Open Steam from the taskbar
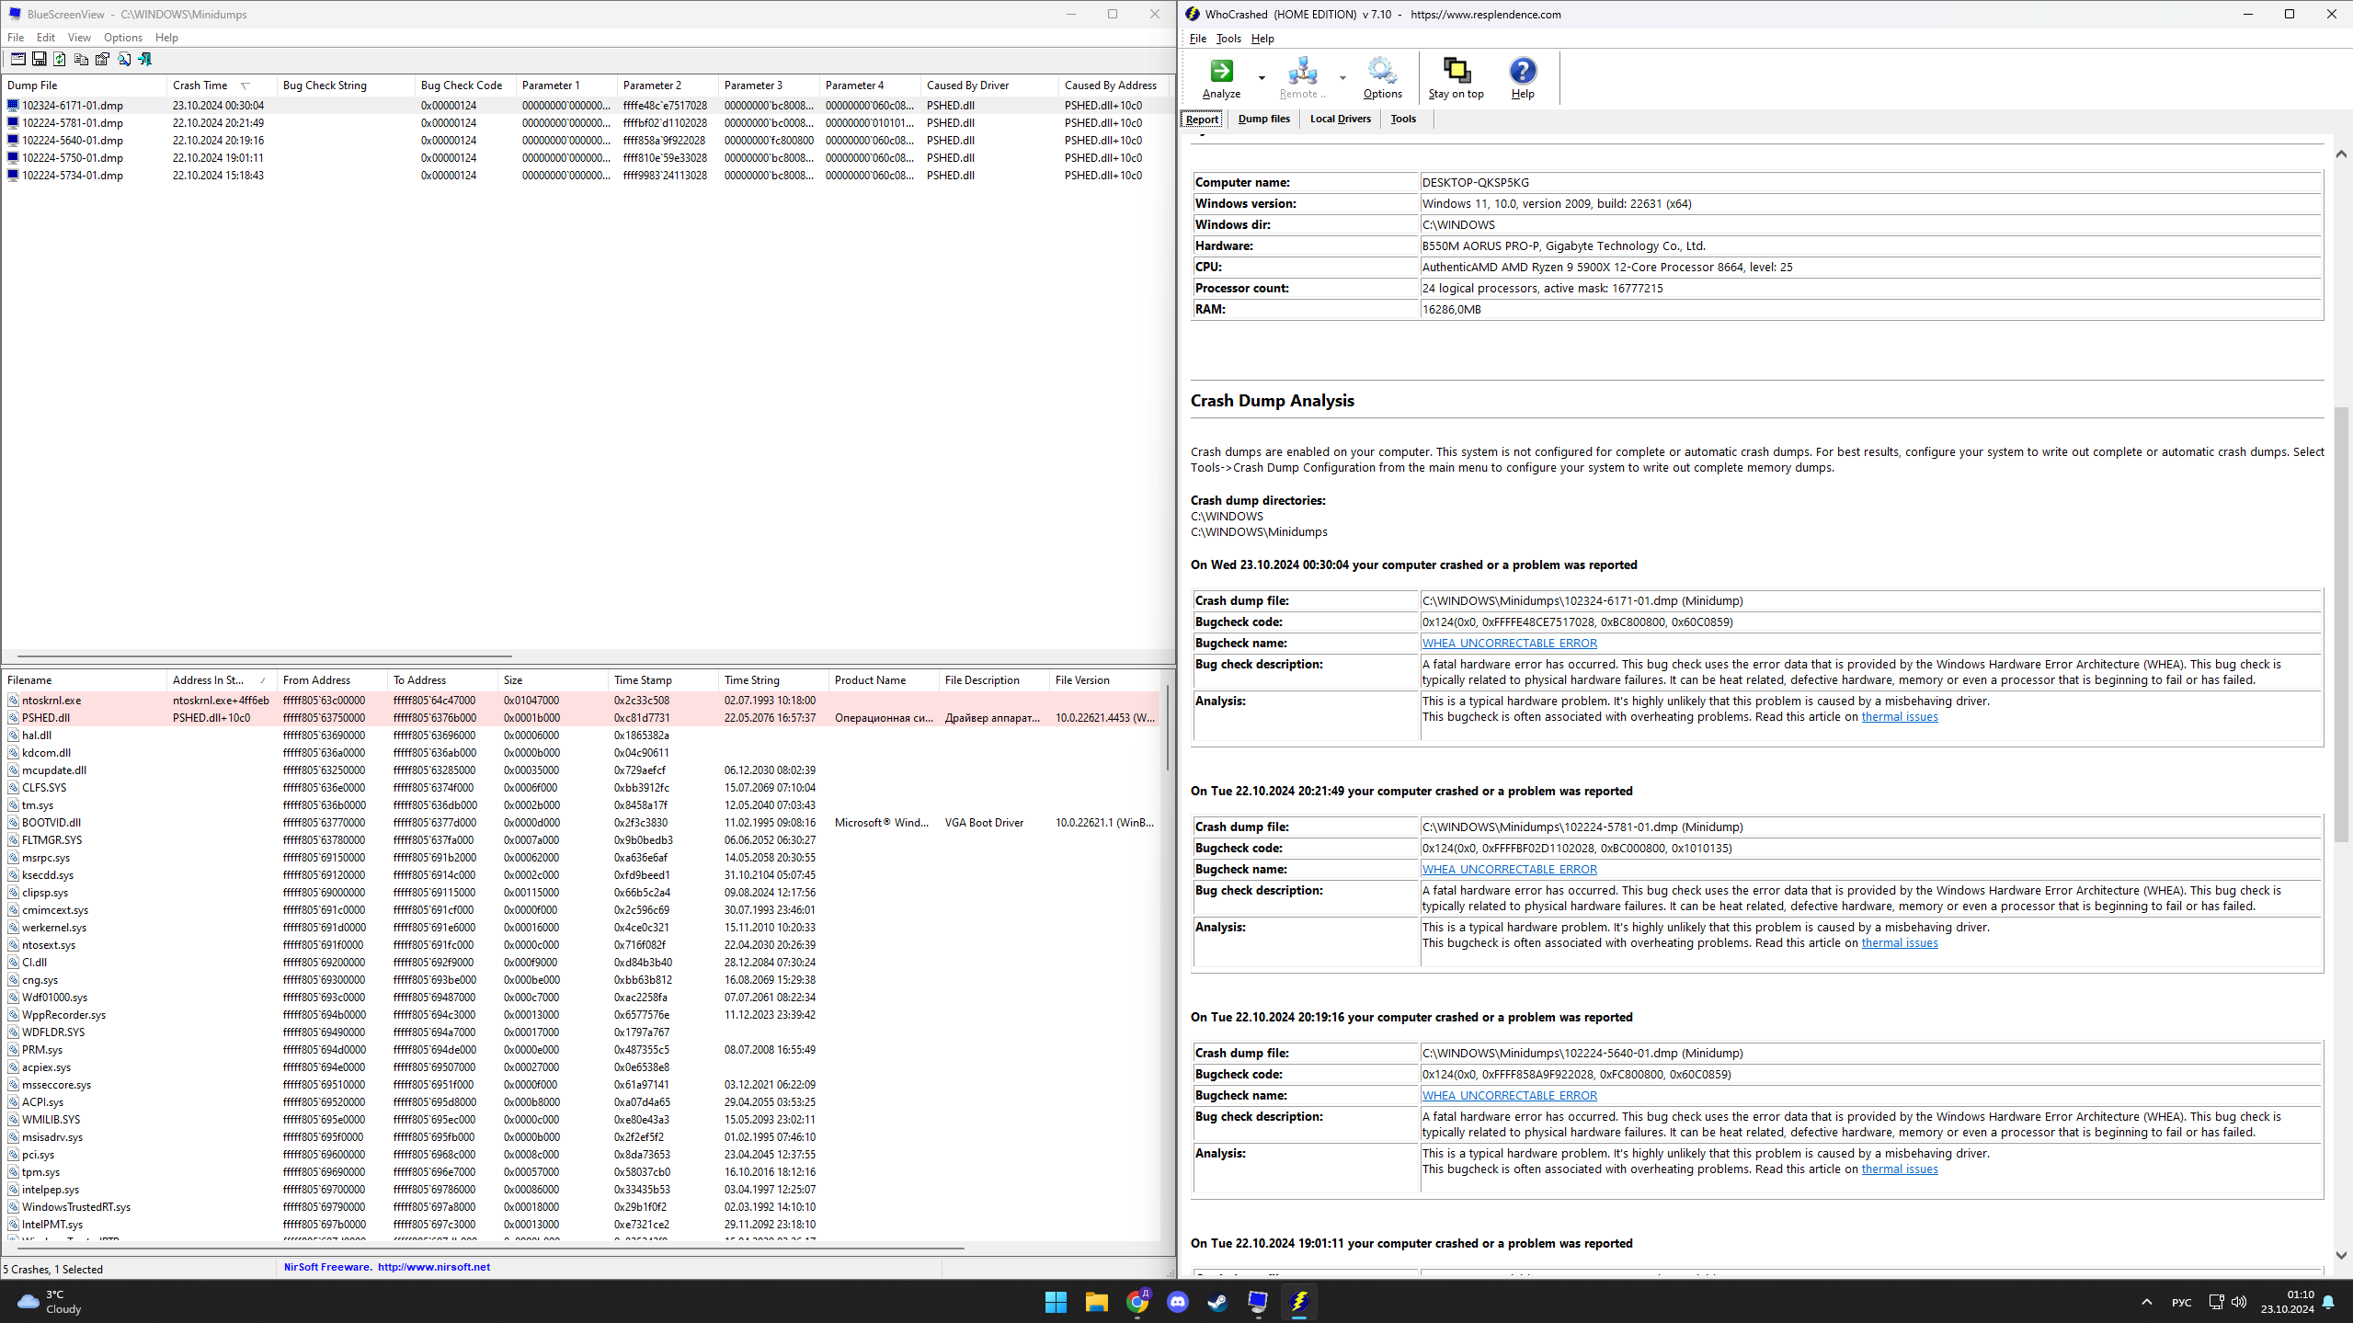2353x1323 pixels. click(x=1217, y=1302)
